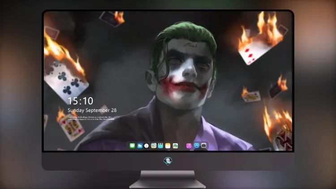The height and width of the screenshot is (189, 336).
Task: Open the blue App Store icon
Action: [x=197, y=146]
